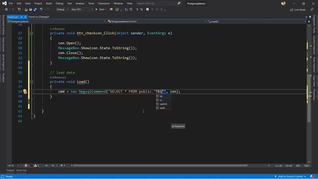Click the search magnifier icon
318x179 pixels.
coord(179,3)
